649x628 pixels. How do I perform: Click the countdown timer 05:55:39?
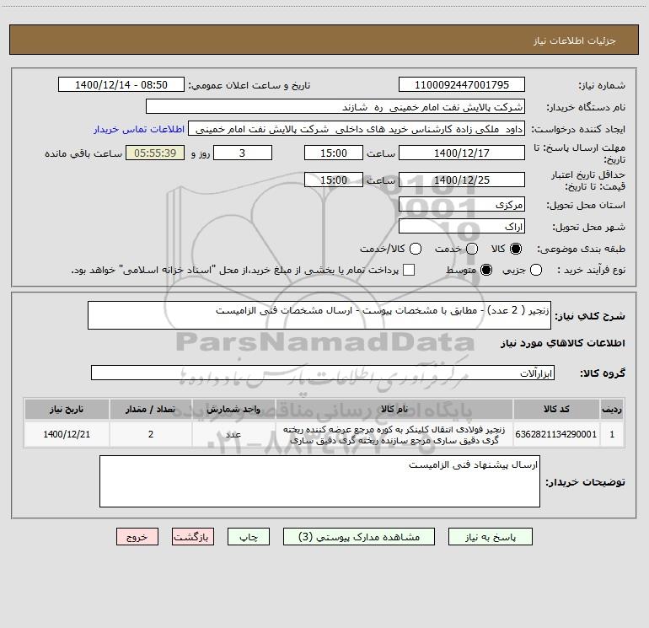[155, 153]
